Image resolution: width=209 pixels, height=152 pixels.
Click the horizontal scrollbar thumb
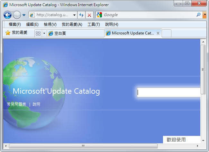tap(83, 146)
